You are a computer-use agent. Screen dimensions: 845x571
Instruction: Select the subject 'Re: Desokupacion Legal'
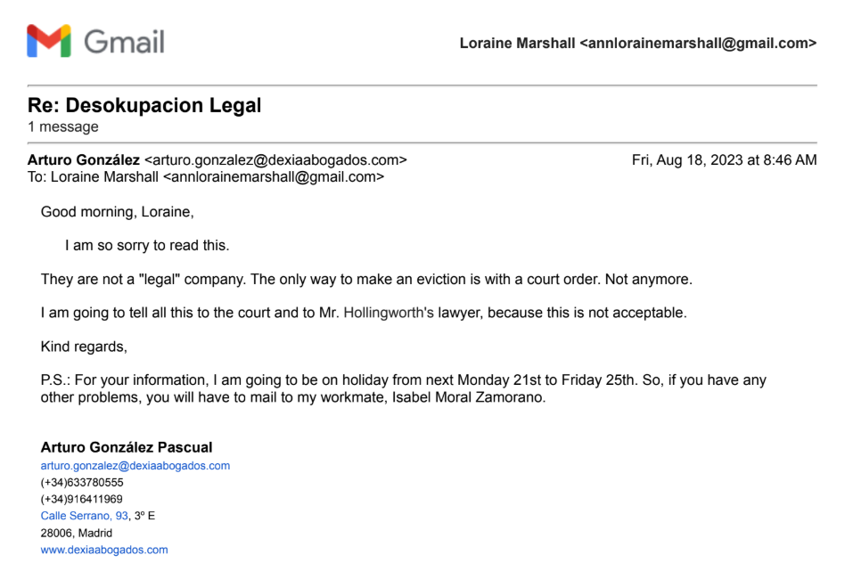[144, 105]
